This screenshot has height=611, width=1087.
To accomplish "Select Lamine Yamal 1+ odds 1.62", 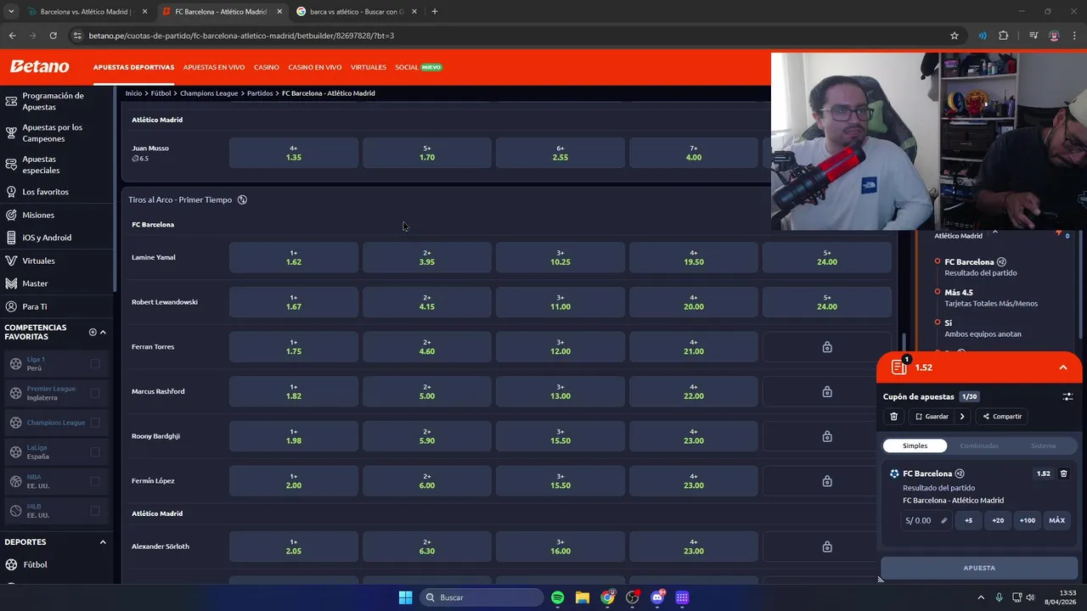I will pyautogui.click(x=294, y=257).
